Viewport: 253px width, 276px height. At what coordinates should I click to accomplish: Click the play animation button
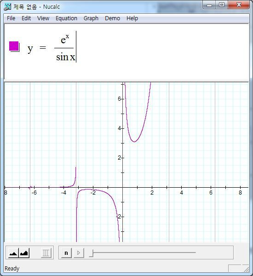tap(79, 253)
